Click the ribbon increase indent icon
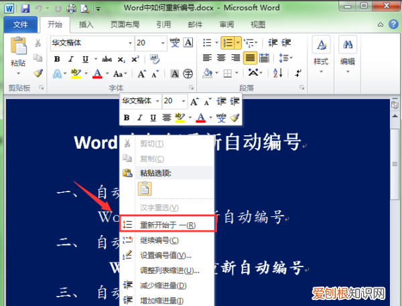This screenshot has width=402, height=306. pyautogui.click(x=286, y=43)
